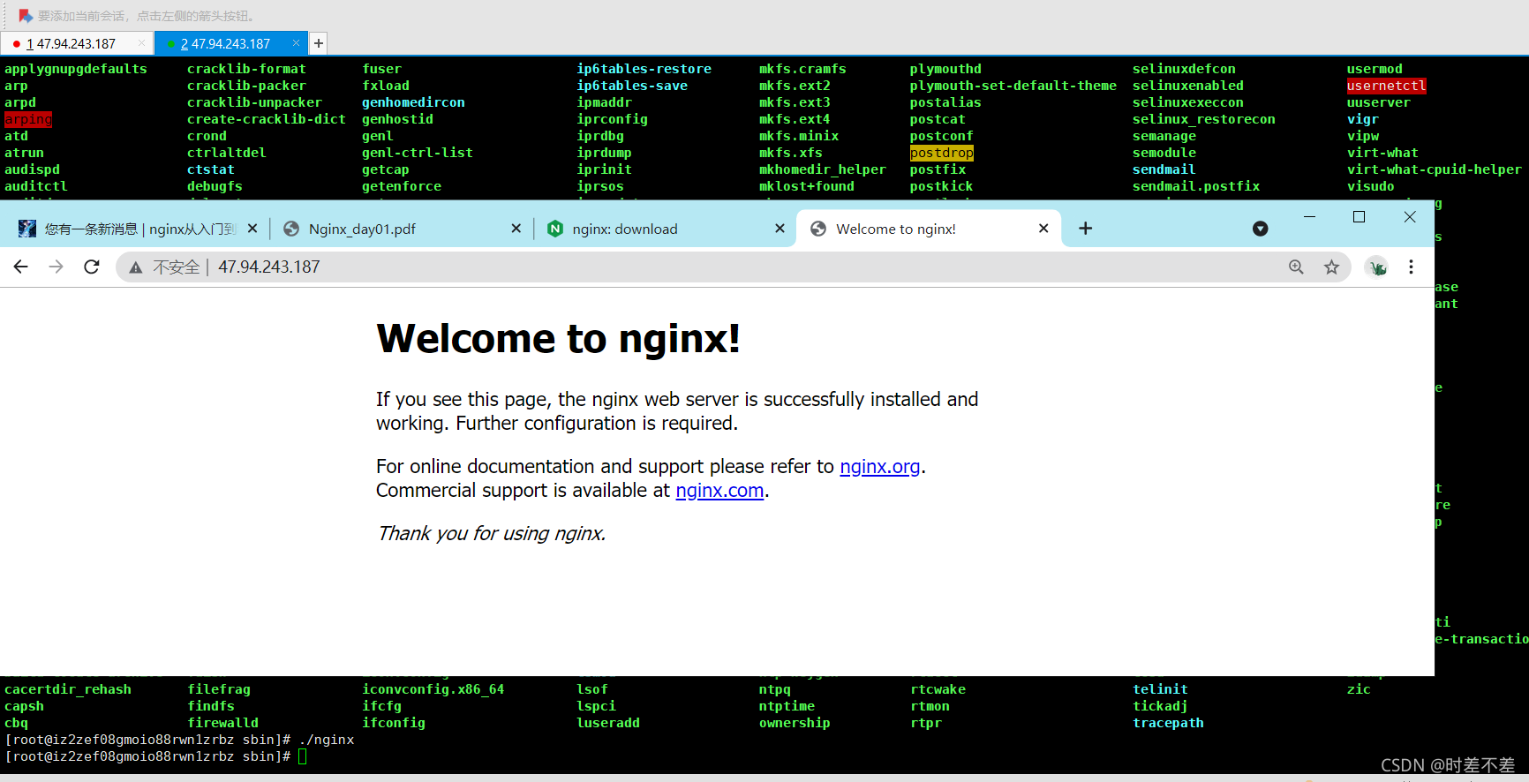This screenshot has height=782, width=1529.
Task: Click the plymouth-set-default-theme entry in terminal
Action: (x=1013, y=86)
